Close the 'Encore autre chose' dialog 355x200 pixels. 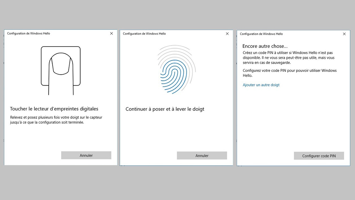click(x=344, y=34)
